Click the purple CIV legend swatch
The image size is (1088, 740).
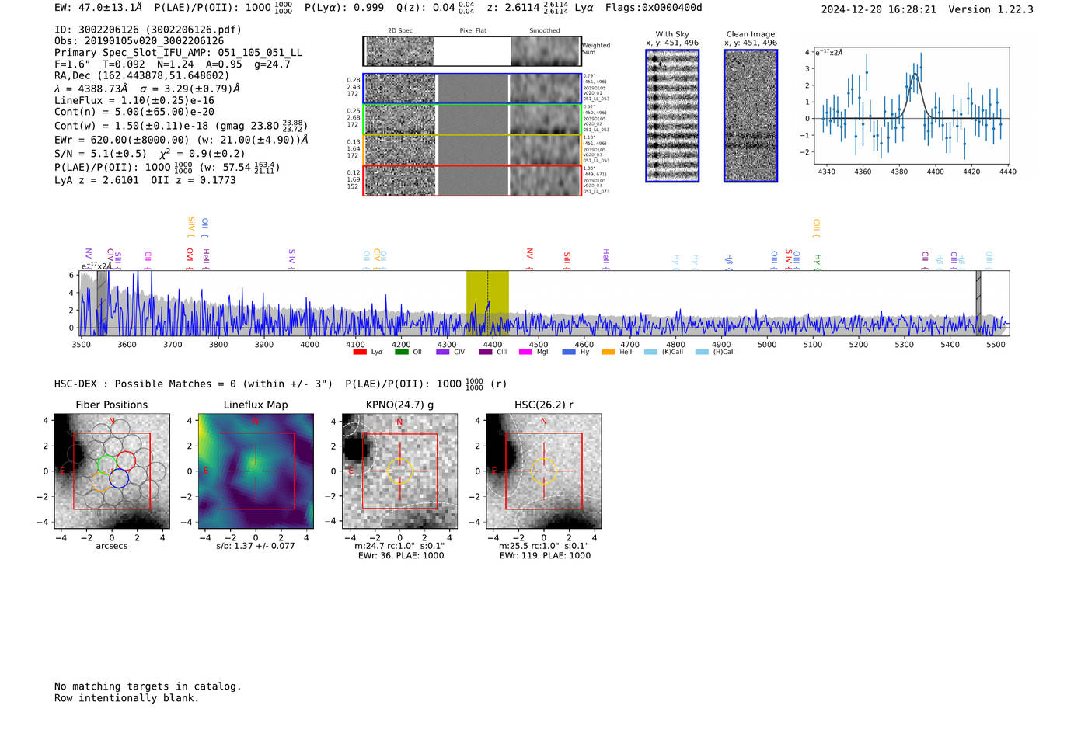[442, 352]
